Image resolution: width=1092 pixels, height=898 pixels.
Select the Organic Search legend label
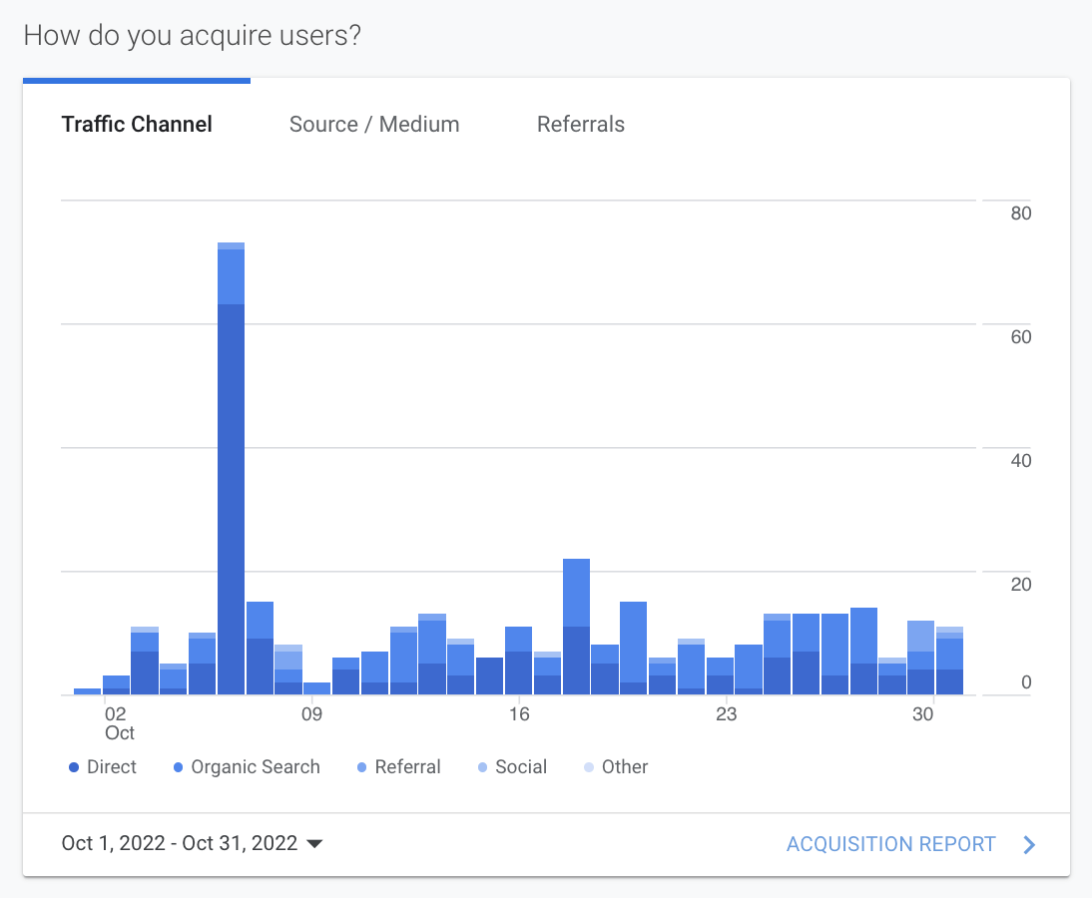click(256, 767)
